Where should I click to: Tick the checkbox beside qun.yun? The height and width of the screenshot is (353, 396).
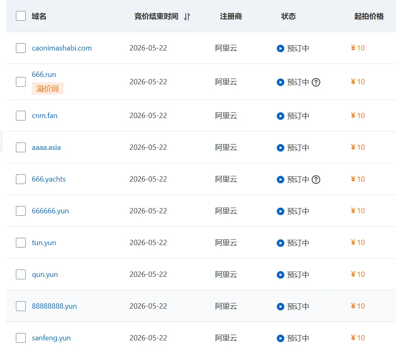point(21,274)
